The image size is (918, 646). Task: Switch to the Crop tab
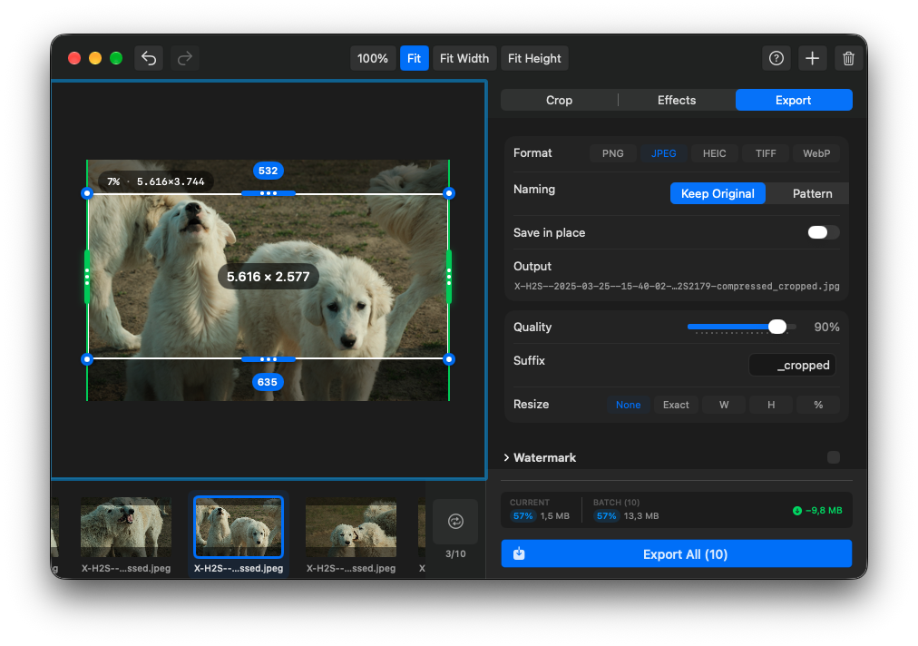click(559, 100)
